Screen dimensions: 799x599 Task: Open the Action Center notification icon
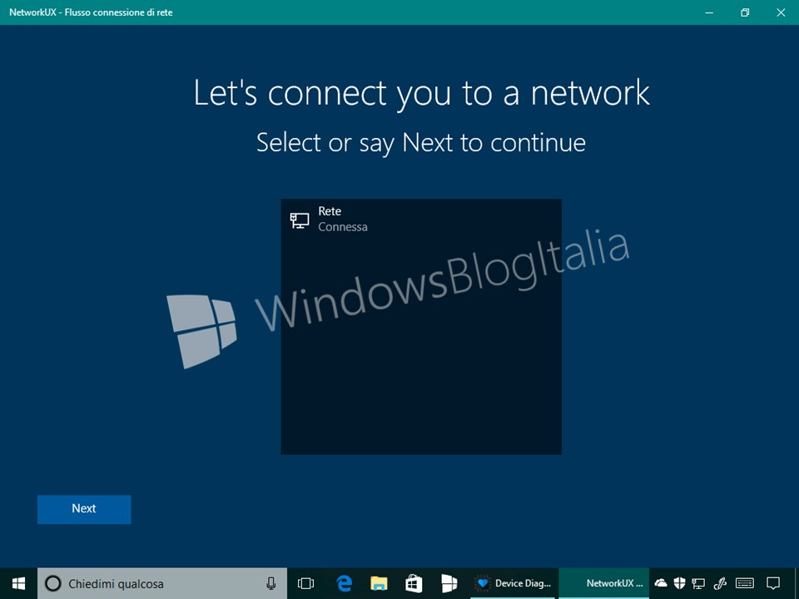pyautogui.click(x=773, y=583)
